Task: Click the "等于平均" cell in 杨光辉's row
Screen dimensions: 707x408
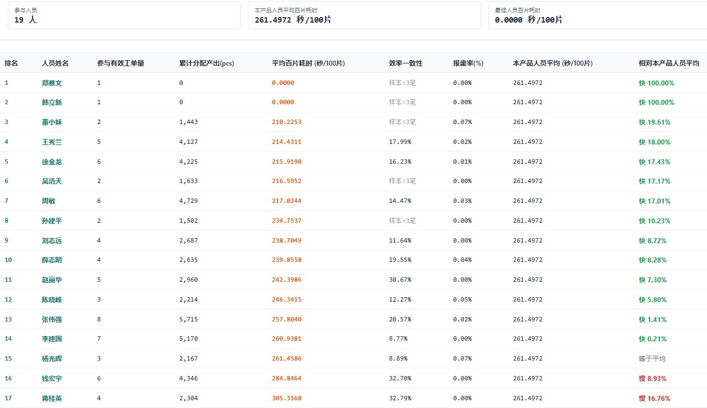Action: (652, 359)
